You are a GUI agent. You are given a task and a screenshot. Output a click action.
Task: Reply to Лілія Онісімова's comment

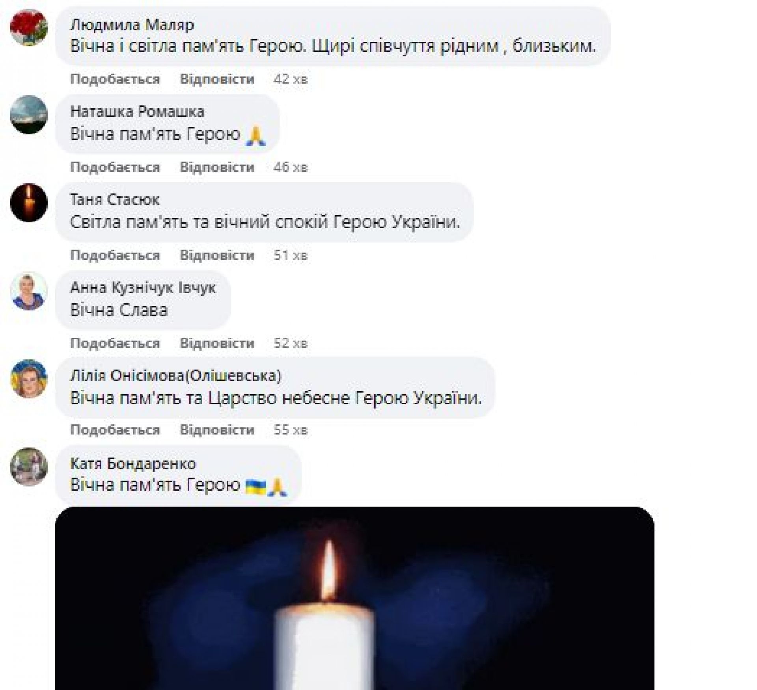217,430
